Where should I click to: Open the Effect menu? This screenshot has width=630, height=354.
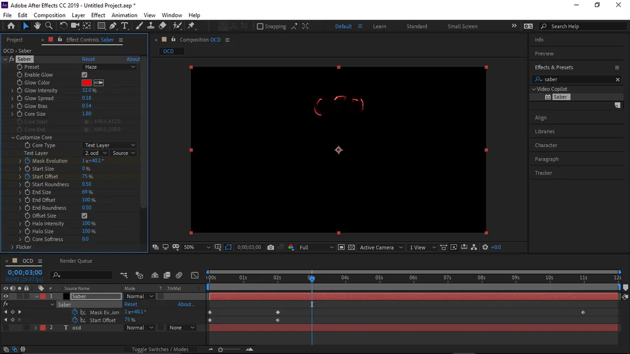pos(98,15)
